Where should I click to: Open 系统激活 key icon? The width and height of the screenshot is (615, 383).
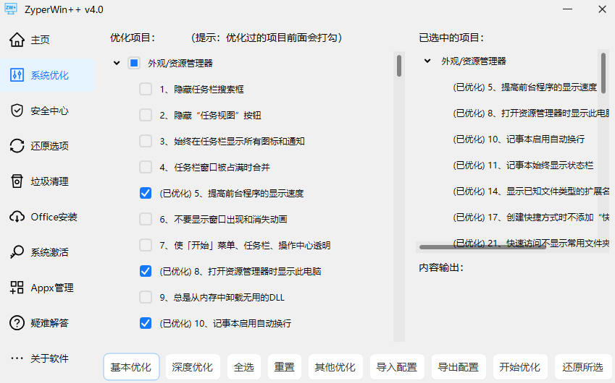17,252
